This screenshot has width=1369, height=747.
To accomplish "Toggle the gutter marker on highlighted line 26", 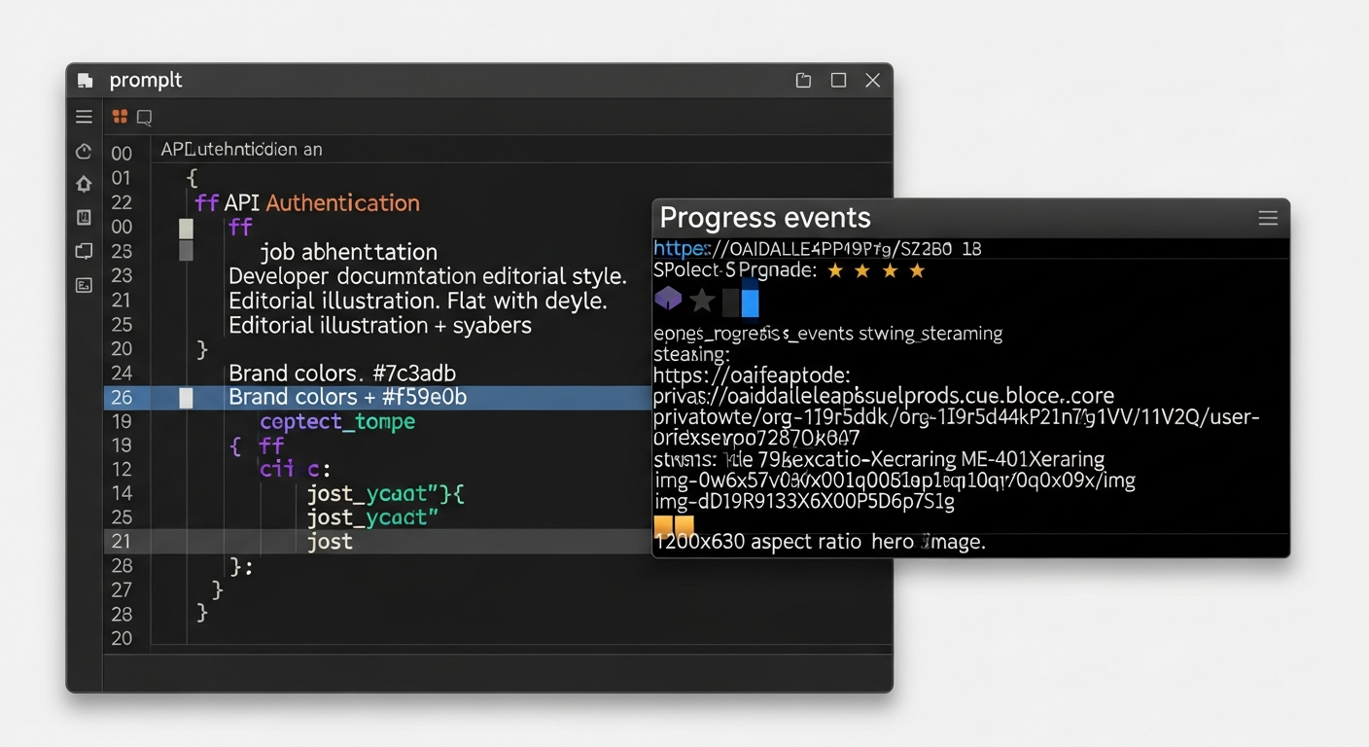I will click(186, 397).
